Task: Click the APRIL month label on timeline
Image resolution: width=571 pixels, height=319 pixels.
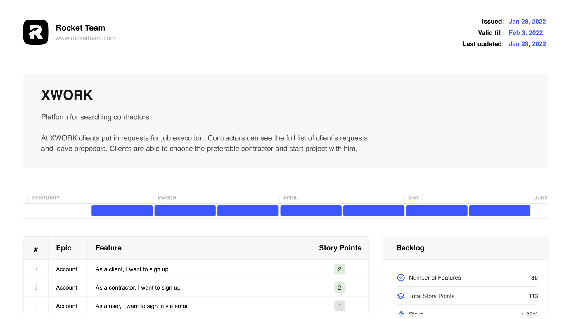Action: pos(290,198)
